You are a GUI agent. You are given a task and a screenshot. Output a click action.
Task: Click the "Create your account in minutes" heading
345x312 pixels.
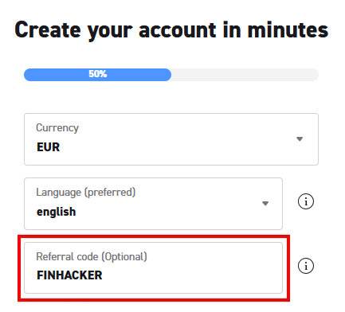point(171,31)
